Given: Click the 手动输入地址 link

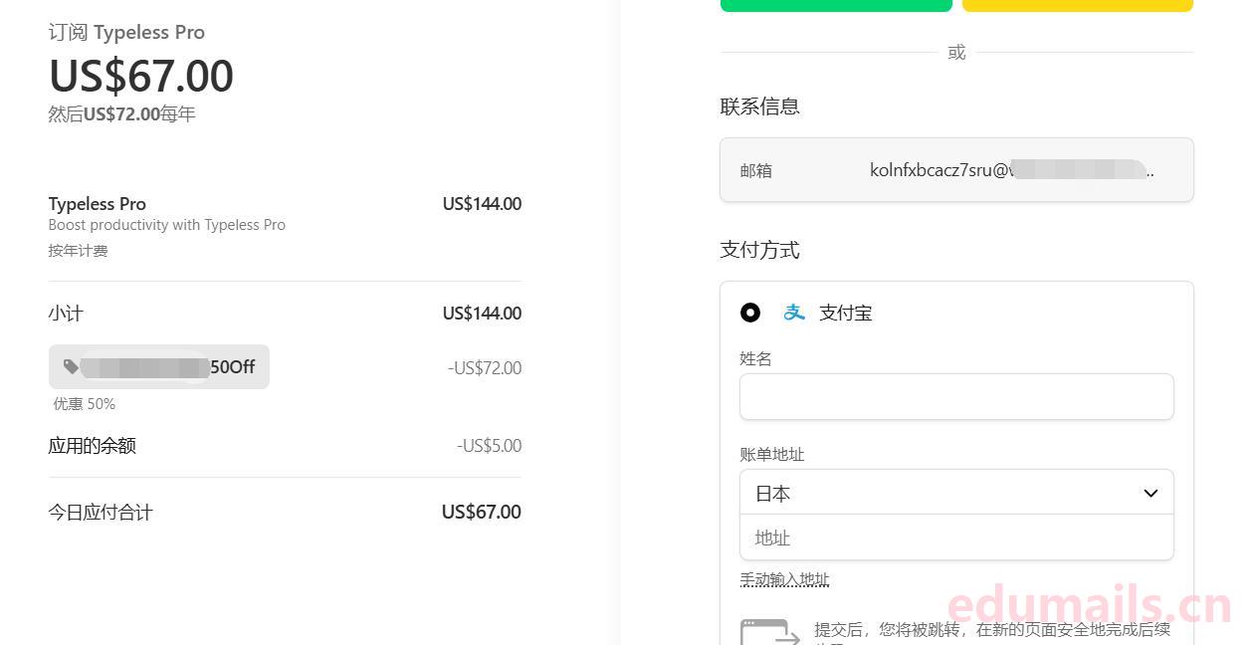Looking at the screenshot, I should tap(784, 580).
